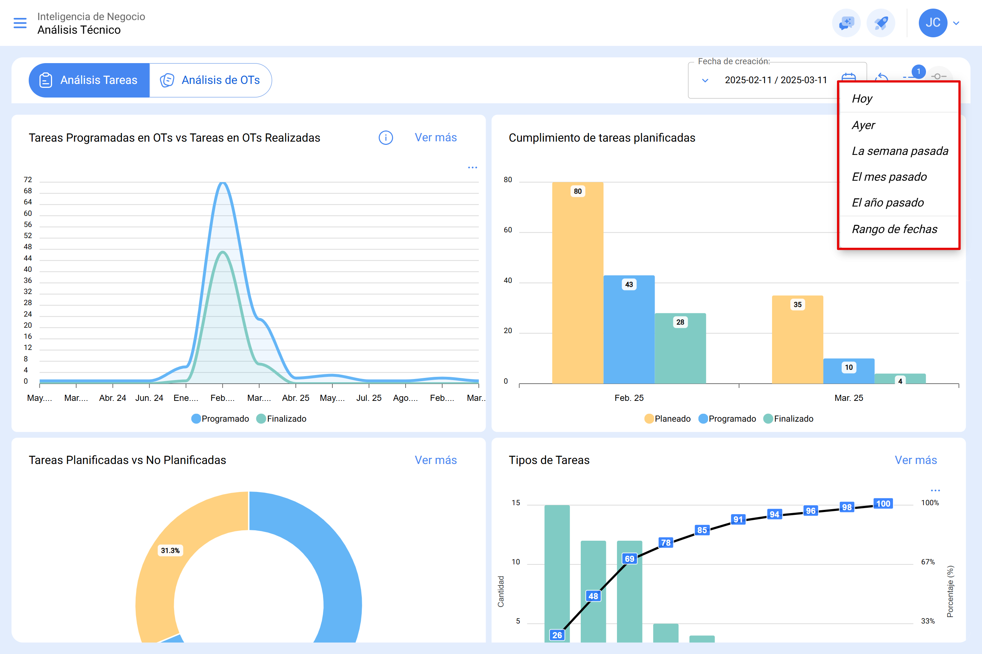Image resolution: width=982 pixels, height=654 pixels.
Task: Click Pareto point labeled 98
Action: (x=847, y=507)
